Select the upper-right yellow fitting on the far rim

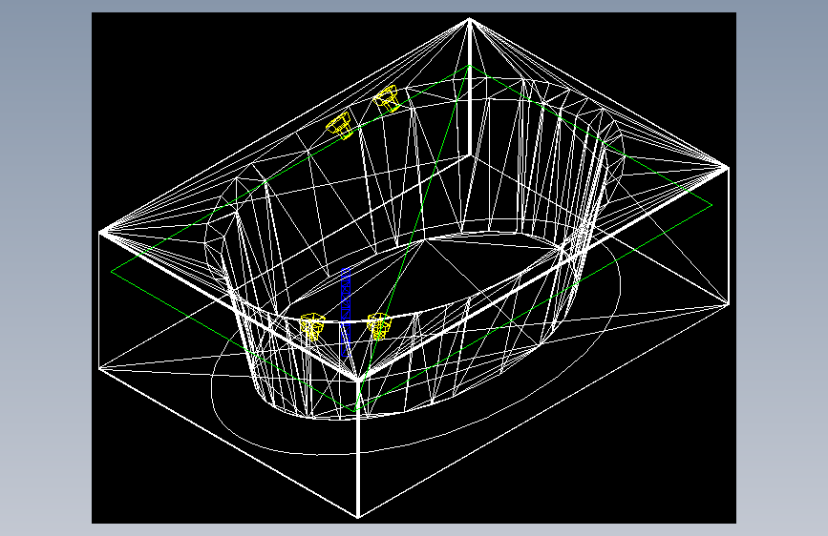[x=386, y=98]
